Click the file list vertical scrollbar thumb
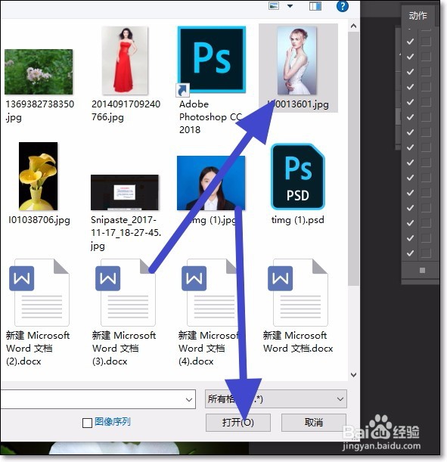This screenshot has height=462, width=447. pyautogui.click(x=354, y=158)
